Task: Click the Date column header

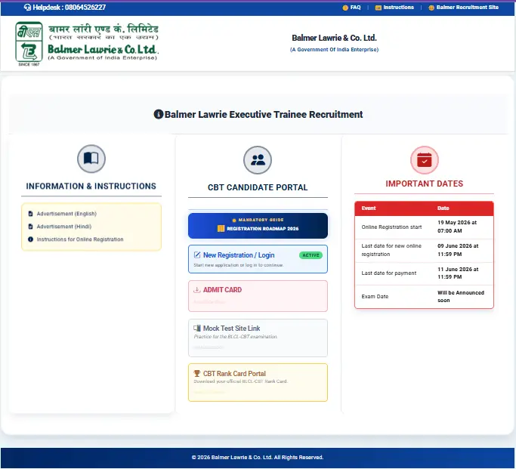Action: point(443,208)
